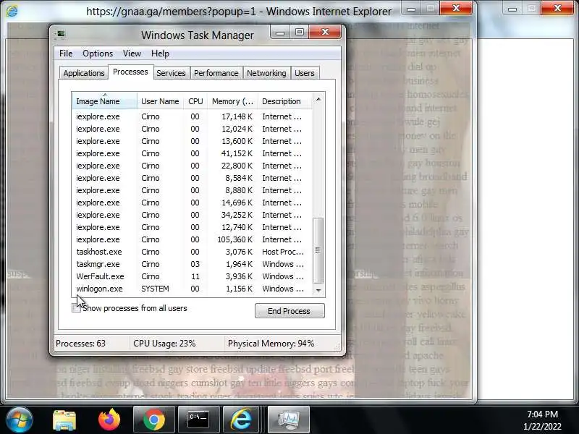Click Internet Explorer logo in title bar

pos(12,11)
